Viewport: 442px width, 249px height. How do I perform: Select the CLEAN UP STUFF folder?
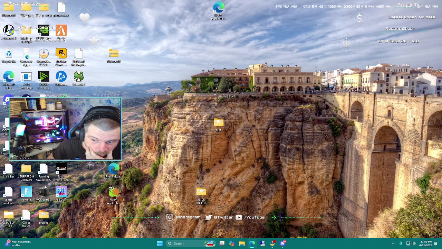click(9, 219)
